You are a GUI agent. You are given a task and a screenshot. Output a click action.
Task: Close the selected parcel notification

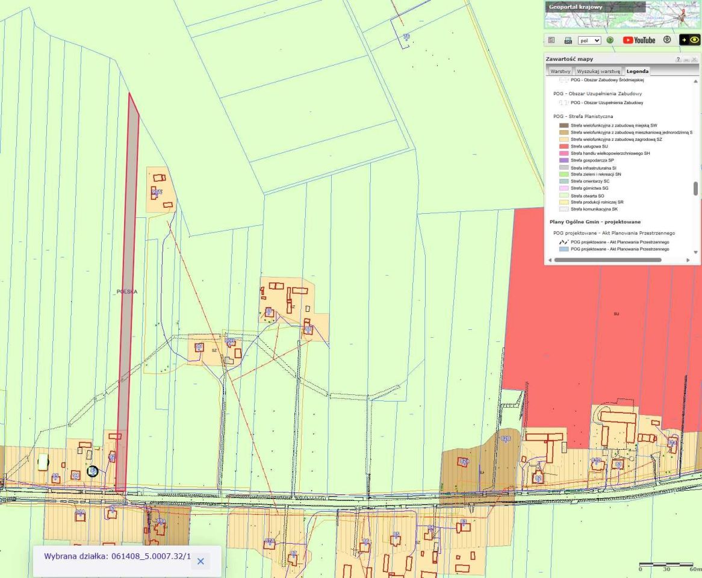tap(200, 561)
